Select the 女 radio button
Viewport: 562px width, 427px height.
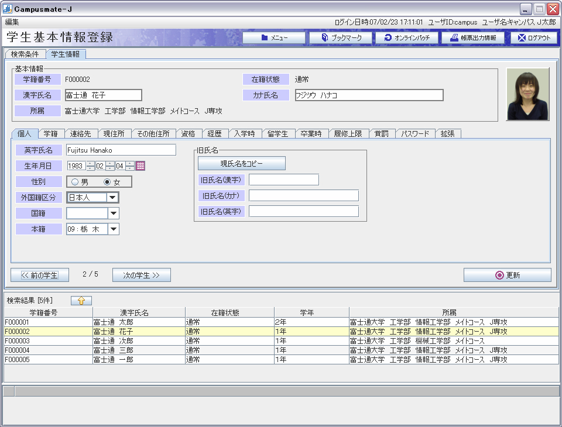point(107,182)
